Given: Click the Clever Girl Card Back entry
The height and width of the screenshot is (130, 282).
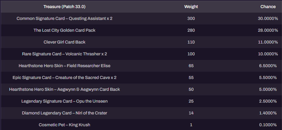Looking at the screenshot, I should [x=64, y=42].
